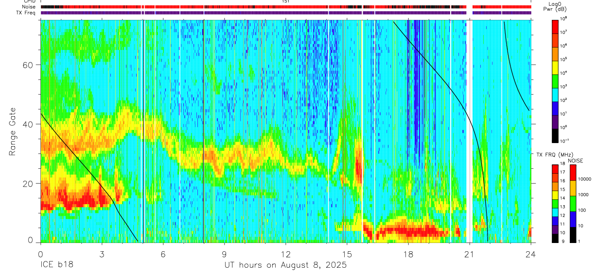Screen dimensions: 597x275
Task: Click the red top segment of TX FRQ legend
Action: 556,168
